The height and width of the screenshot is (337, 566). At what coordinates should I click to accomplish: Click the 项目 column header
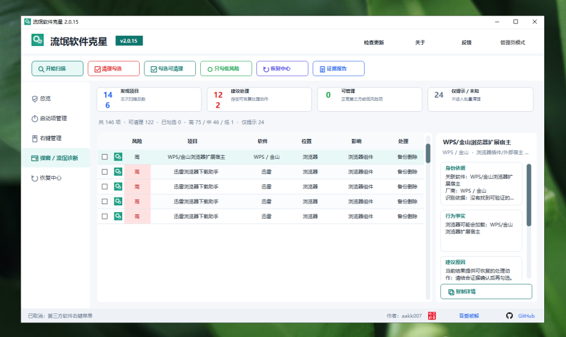[x=192, y=141]
